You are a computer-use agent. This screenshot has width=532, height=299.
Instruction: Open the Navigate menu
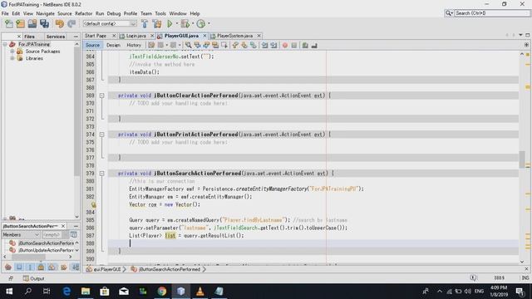click(x=45, y=13)
